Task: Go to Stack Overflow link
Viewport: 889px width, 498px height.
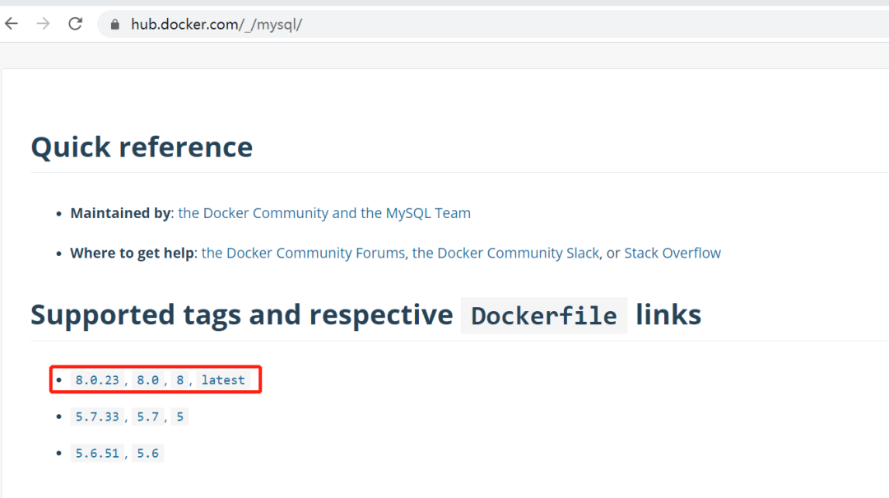Action: (672, 253)
